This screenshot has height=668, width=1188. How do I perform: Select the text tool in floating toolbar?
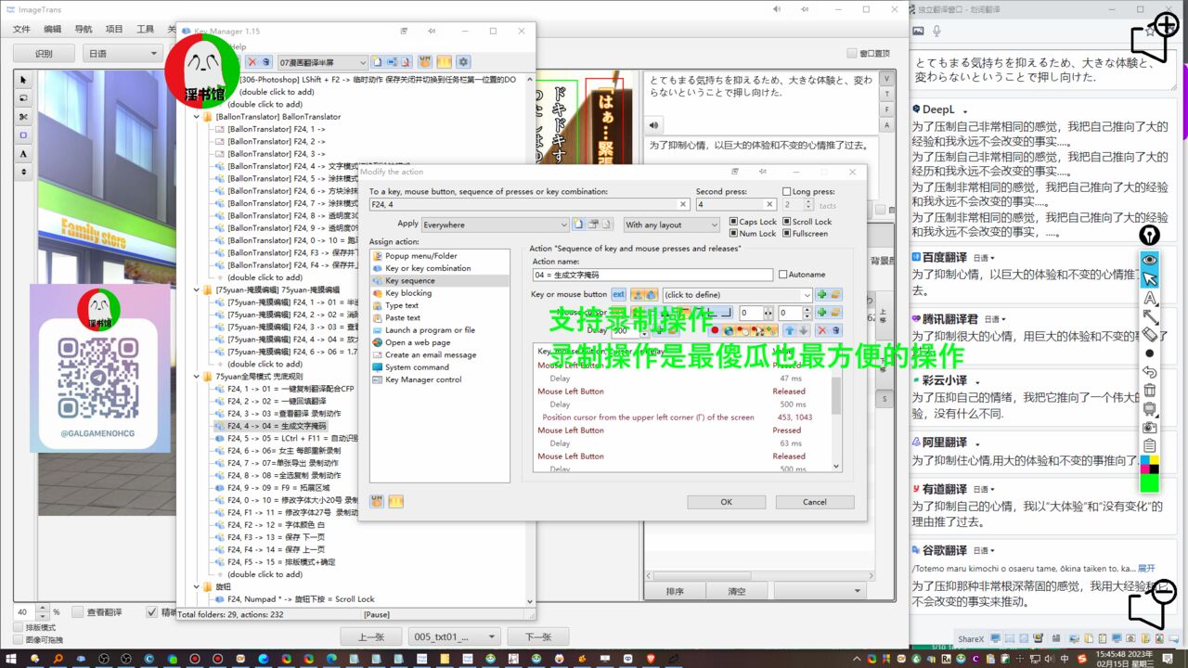[x=1150, y=298]
